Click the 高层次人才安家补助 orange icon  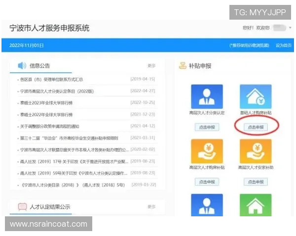click(256, 151)
